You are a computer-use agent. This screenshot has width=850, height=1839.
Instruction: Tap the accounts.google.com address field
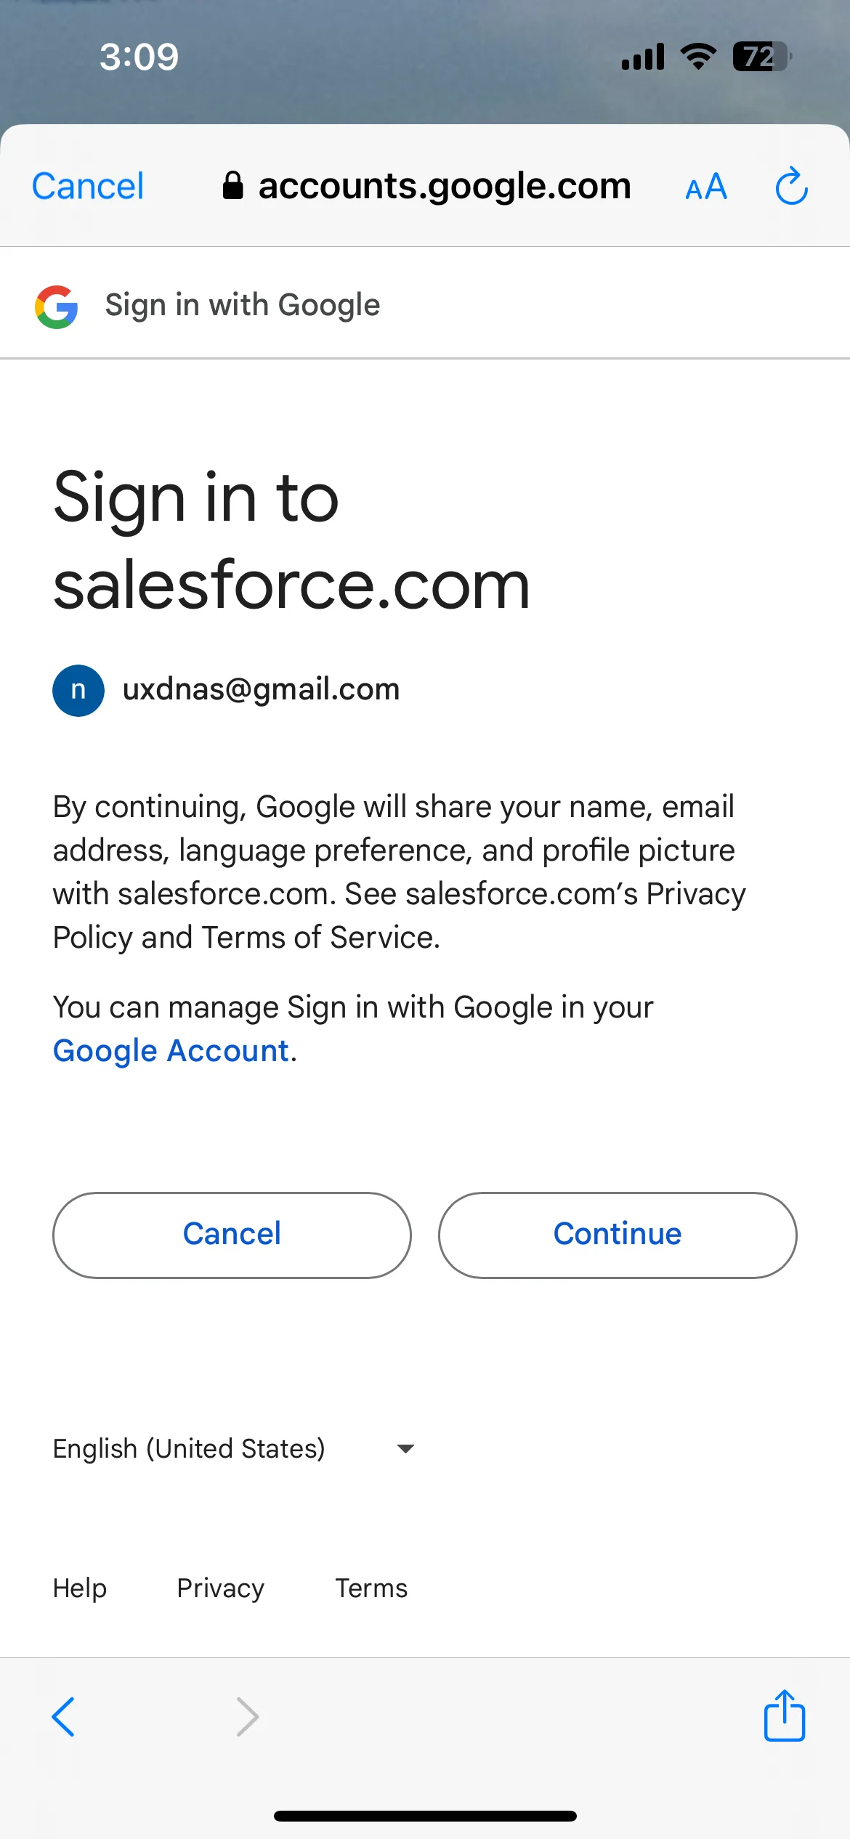(x=426, y=186)
